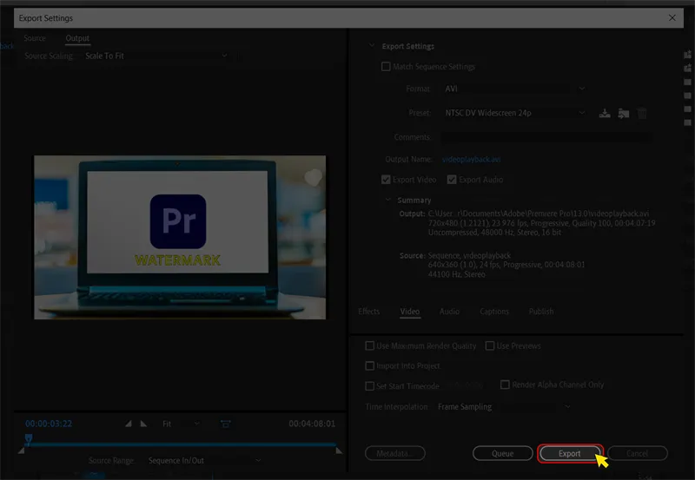Tick Render Alpha Channel Only
The width and height of the screenshot is (695, 480).
(x=505, y=385)
